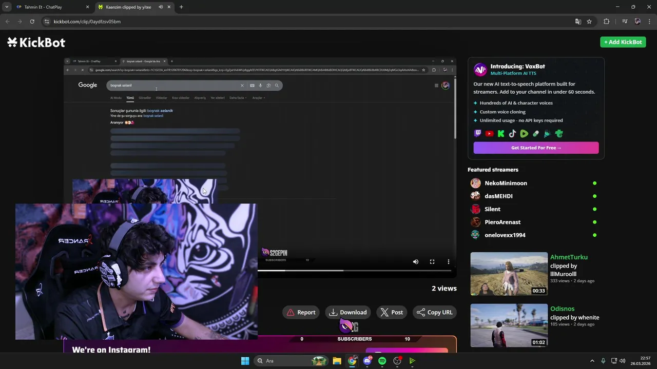Mute the Kaanzim clip tab audio

pos(161,7)
